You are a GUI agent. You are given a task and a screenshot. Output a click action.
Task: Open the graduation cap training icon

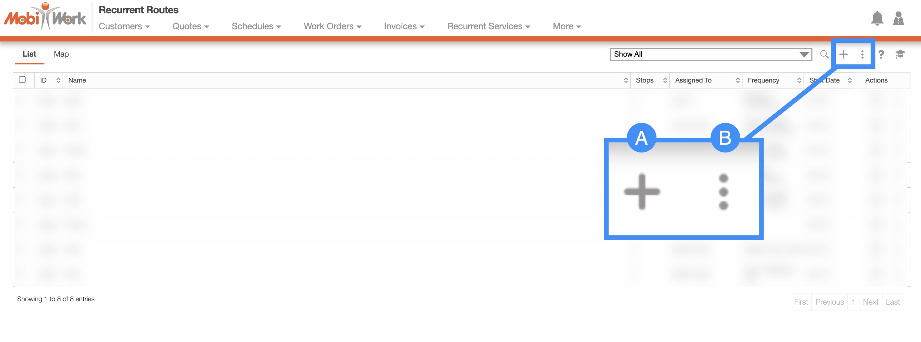coord(900,54)
